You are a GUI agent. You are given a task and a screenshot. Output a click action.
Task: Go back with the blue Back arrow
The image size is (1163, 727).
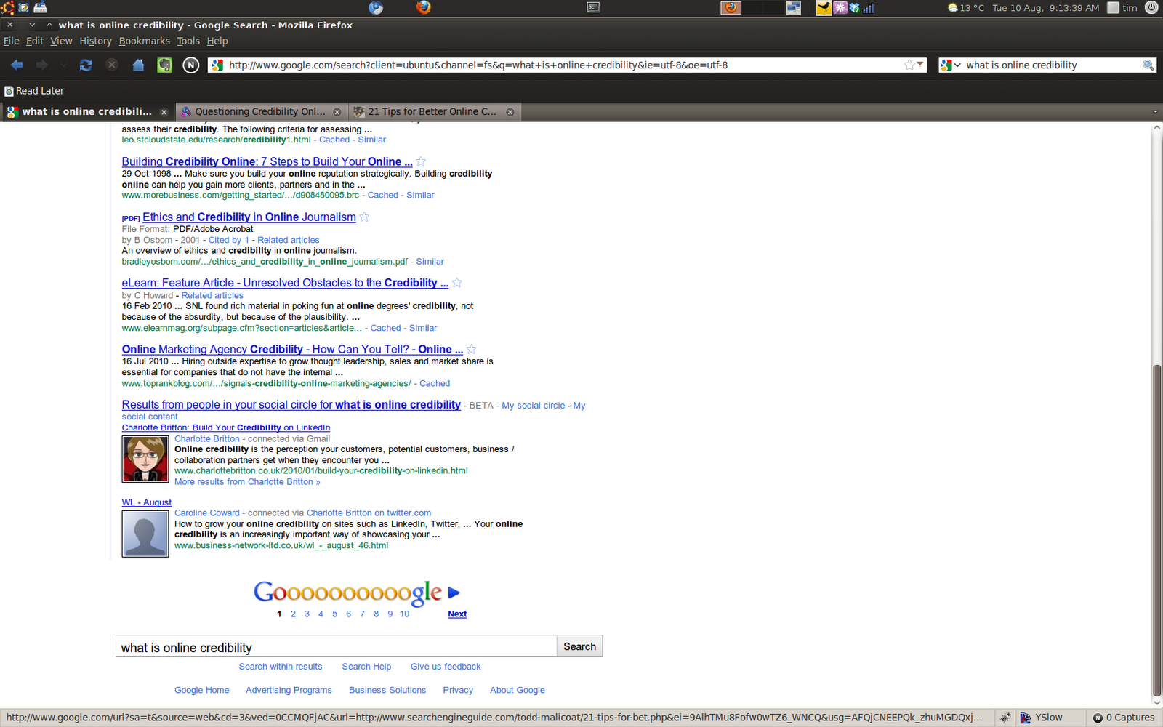(x=17, y=65)
